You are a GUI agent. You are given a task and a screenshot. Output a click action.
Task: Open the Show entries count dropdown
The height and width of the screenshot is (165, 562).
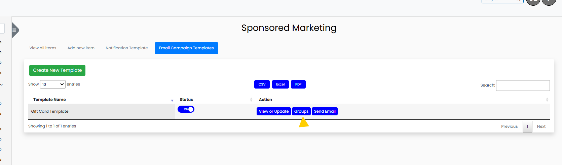[x=53, y=85]
